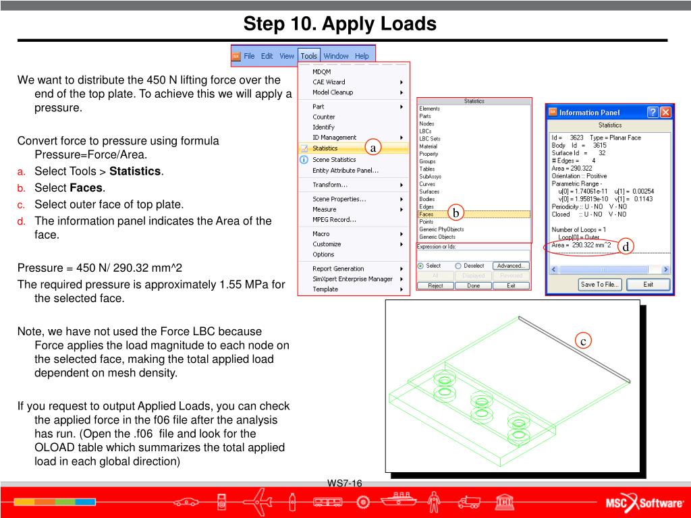Select Faces in Statistics list
The height and width of the screenshot is (518, 691).
click(474, 214)
